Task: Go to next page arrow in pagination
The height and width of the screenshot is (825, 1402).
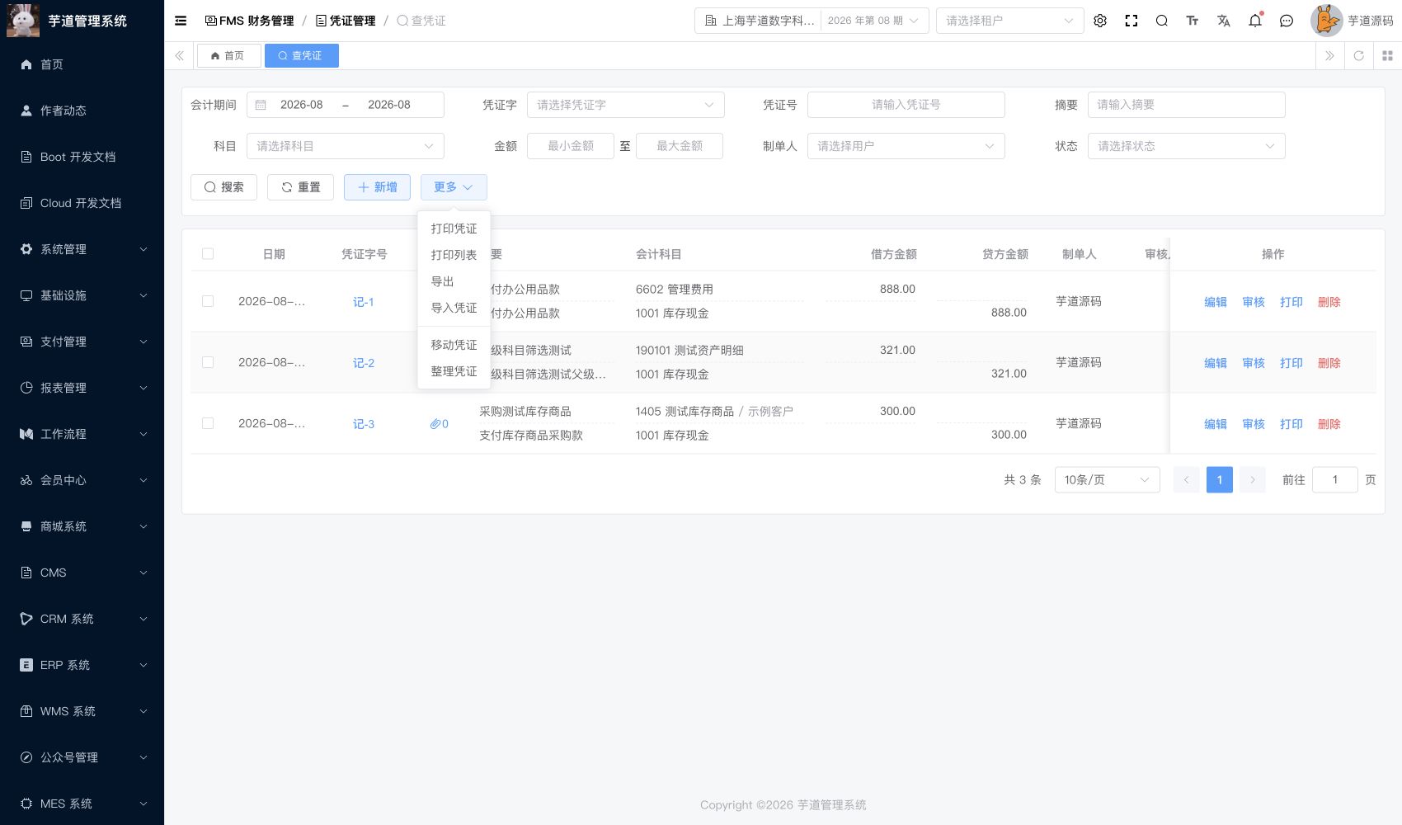Action: [1253, 480]
